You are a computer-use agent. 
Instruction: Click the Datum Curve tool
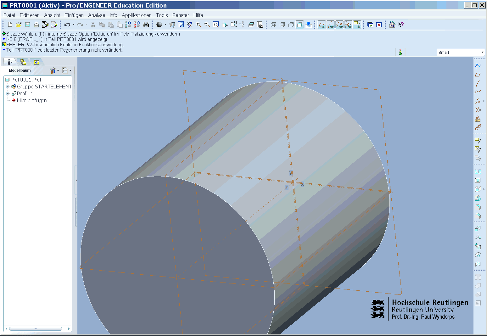(478, 92)
